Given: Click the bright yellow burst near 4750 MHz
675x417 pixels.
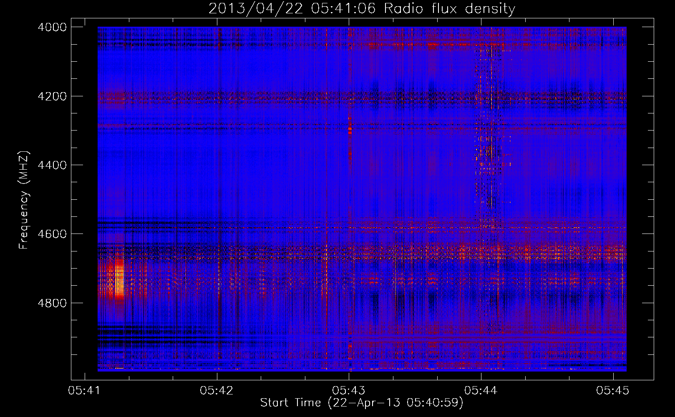Looking at the screenshot, I should (118, 280).
